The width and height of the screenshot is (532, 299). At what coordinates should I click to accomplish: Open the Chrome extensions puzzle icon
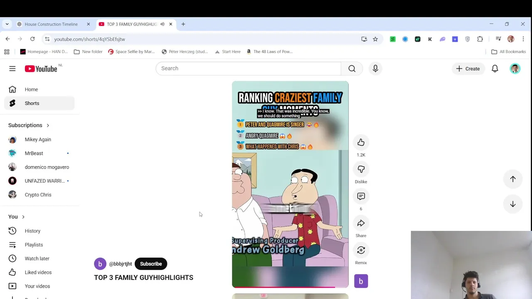point(480,39)
